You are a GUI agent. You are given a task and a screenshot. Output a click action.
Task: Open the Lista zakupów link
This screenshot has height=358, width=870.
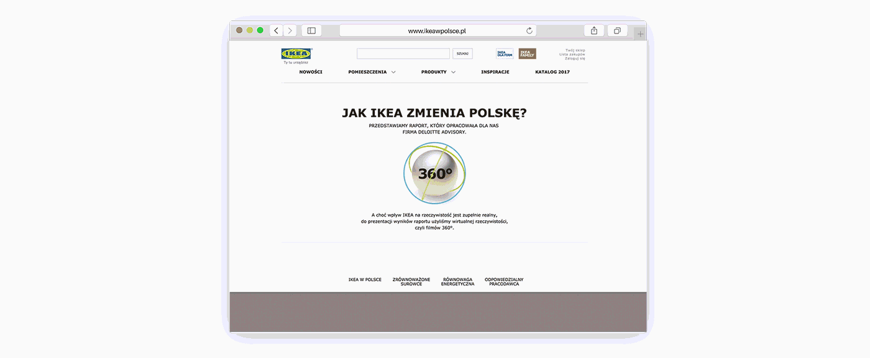pyautogui.click(x=572, y=54)
